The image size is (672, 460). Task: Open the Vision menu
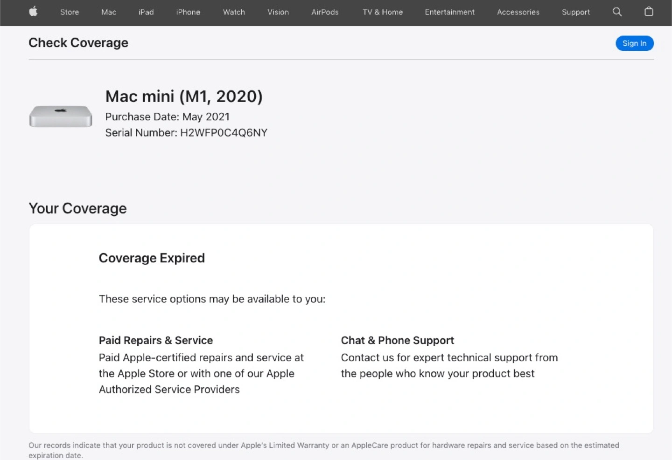(x=278, y=12)
